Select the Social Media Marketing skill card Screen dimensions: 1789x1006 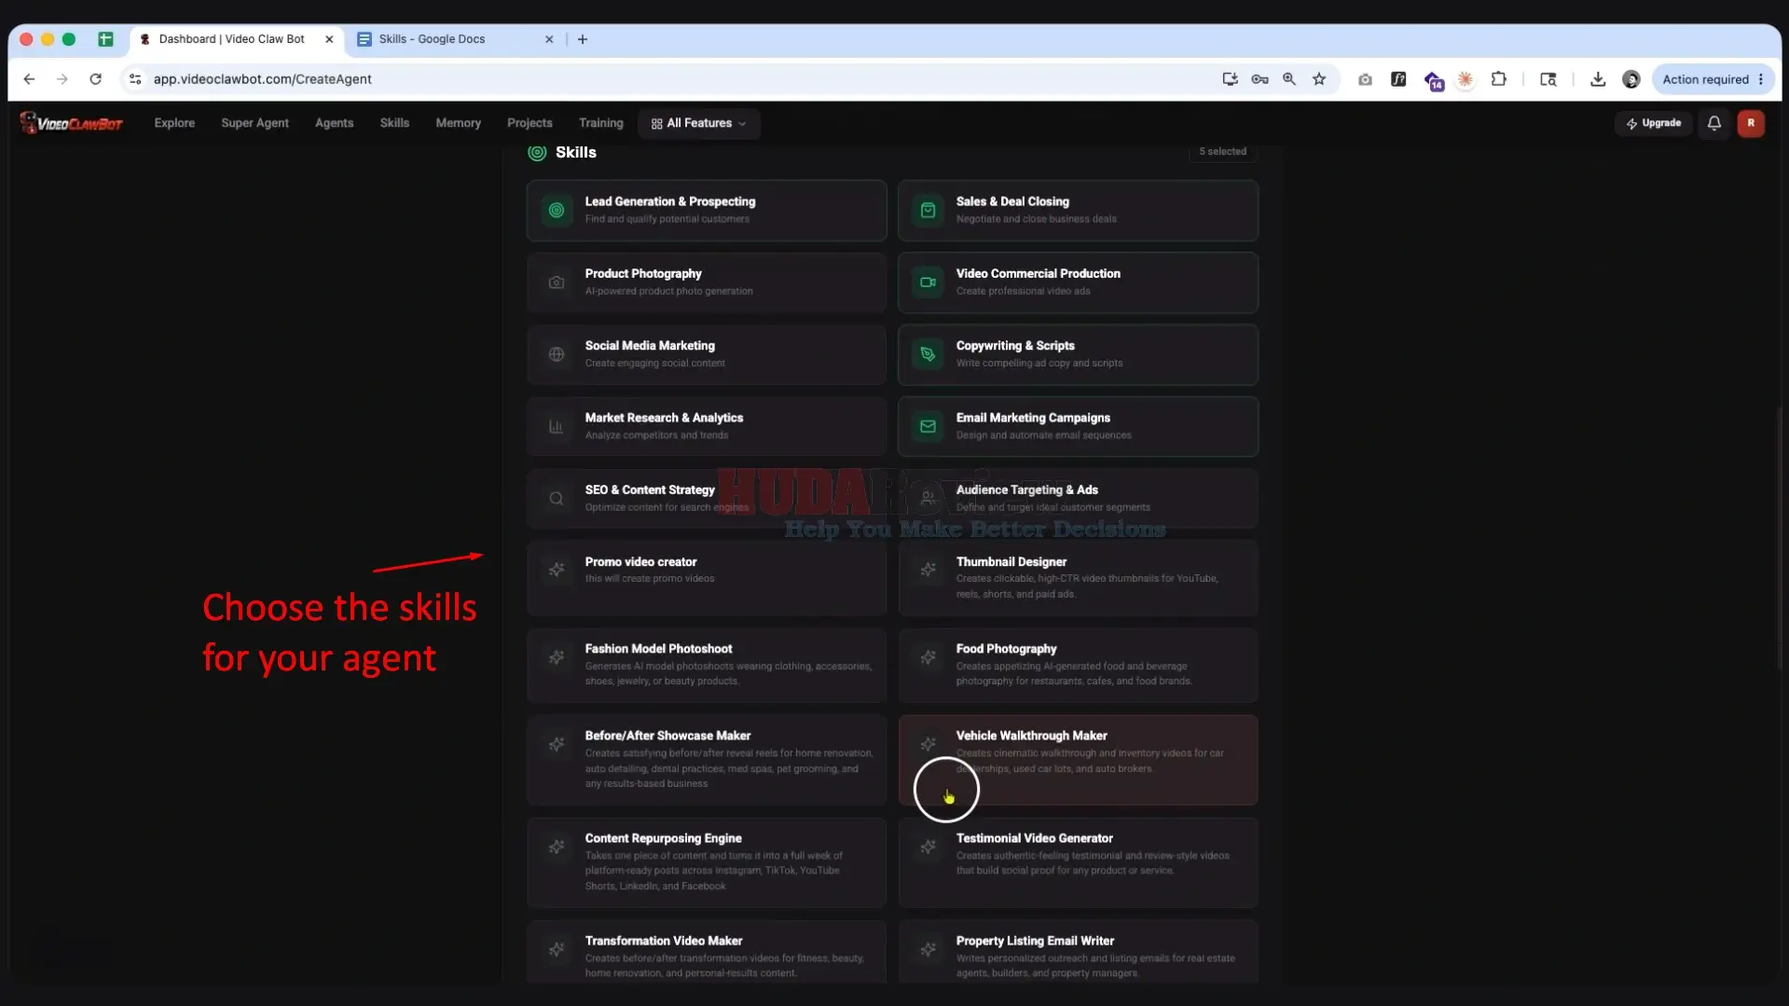706,354
